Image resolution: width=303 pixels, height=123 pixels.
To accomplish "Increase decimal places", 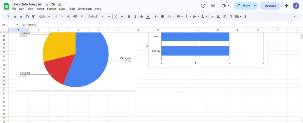I will click(75, 17).
